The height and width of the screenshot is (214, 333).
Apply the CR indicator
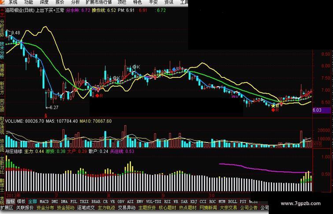click(x=105, y=201)
